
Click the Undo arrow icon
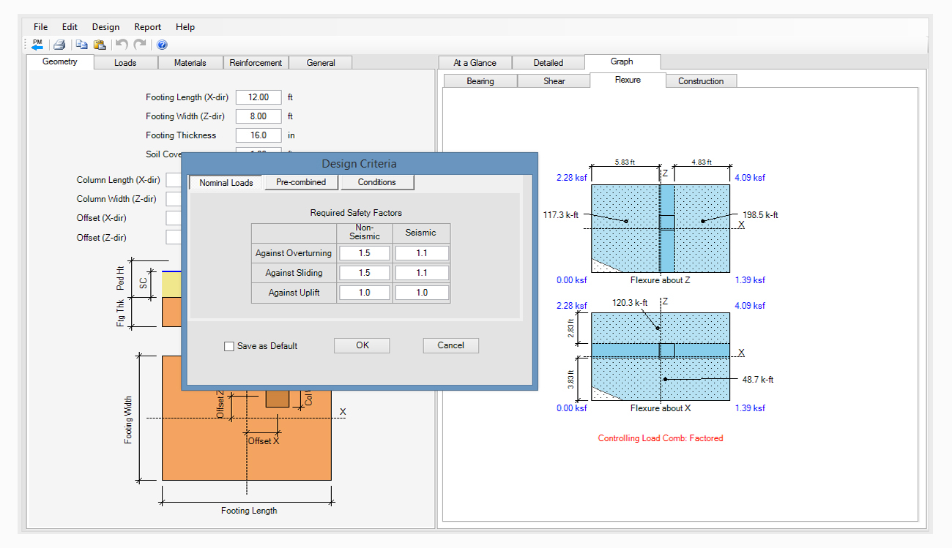[122, 45]
